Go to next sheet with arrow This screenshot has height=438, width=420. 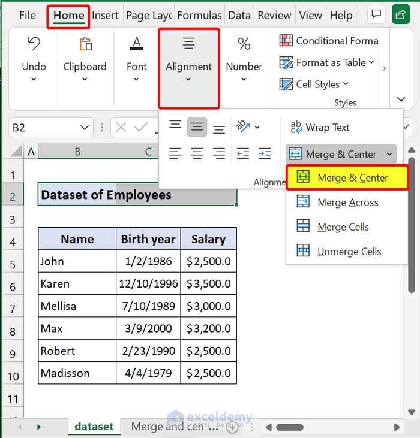coord(39,427)
